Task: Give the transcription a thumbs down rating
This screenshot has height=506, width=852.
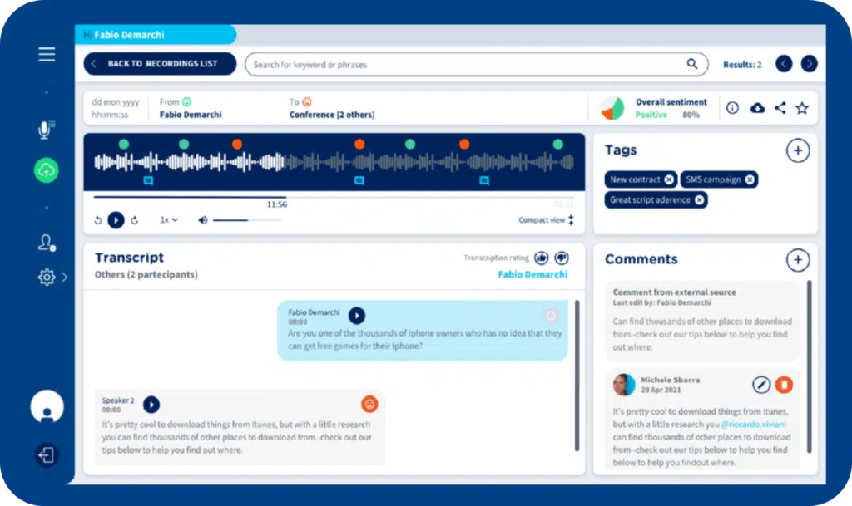Action: click(562, 258)
